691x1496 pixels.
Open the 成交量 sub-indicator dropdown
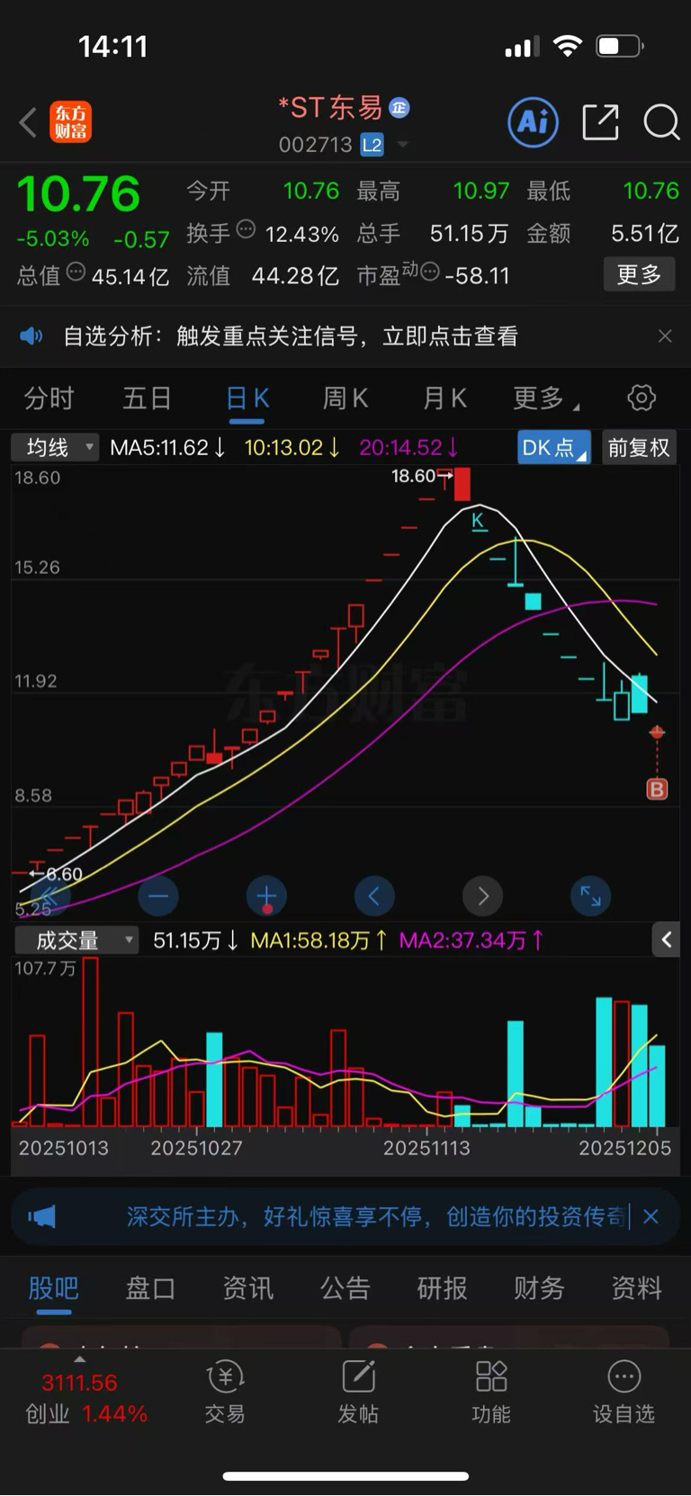76,940
